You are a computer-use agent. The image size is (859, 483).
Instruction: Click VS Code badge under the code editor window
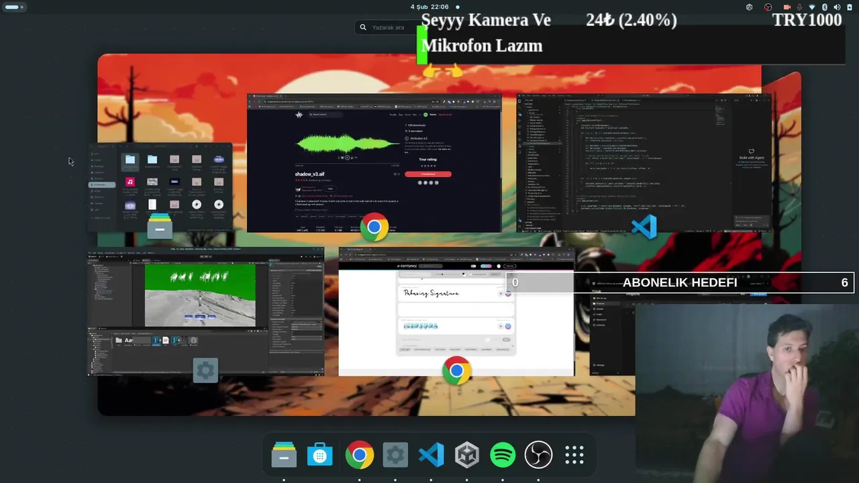point(644,227)
